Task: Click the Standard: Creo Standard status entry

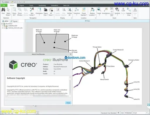Action: 109,113
